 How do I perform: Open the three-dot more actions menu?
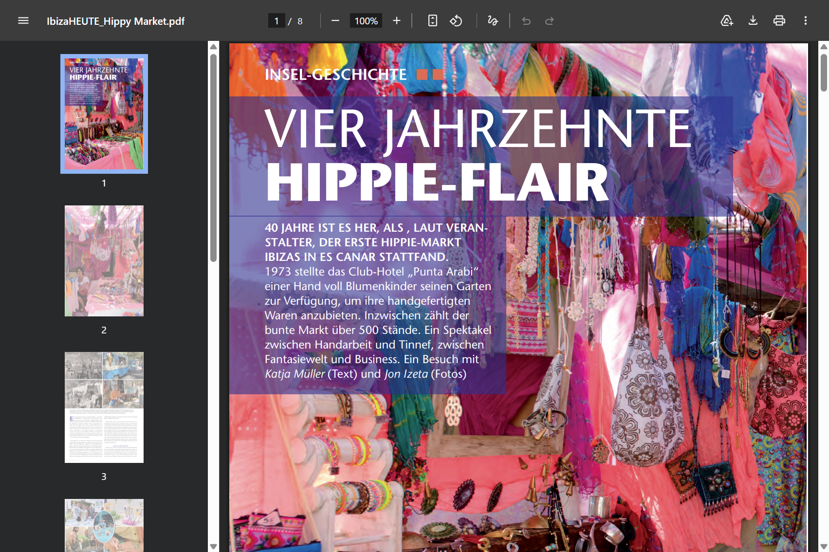806,20
